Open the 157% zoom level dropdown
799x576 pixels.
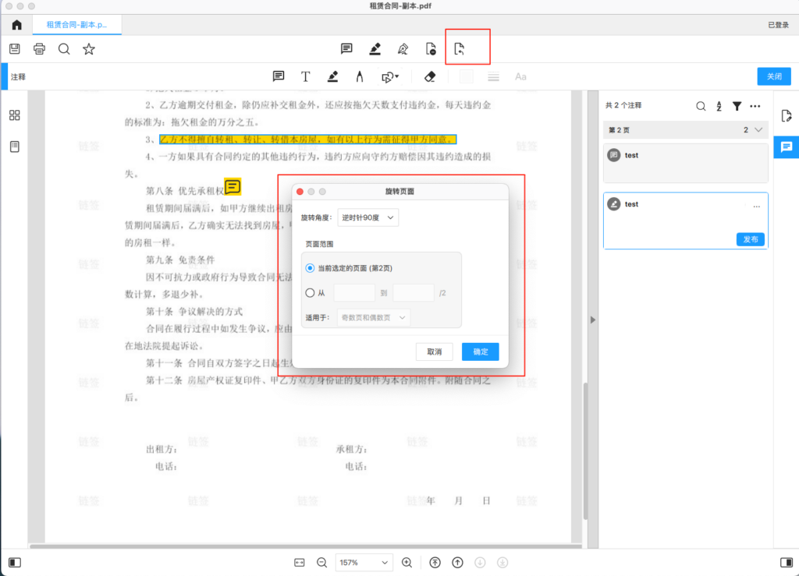tap(364, 562)
